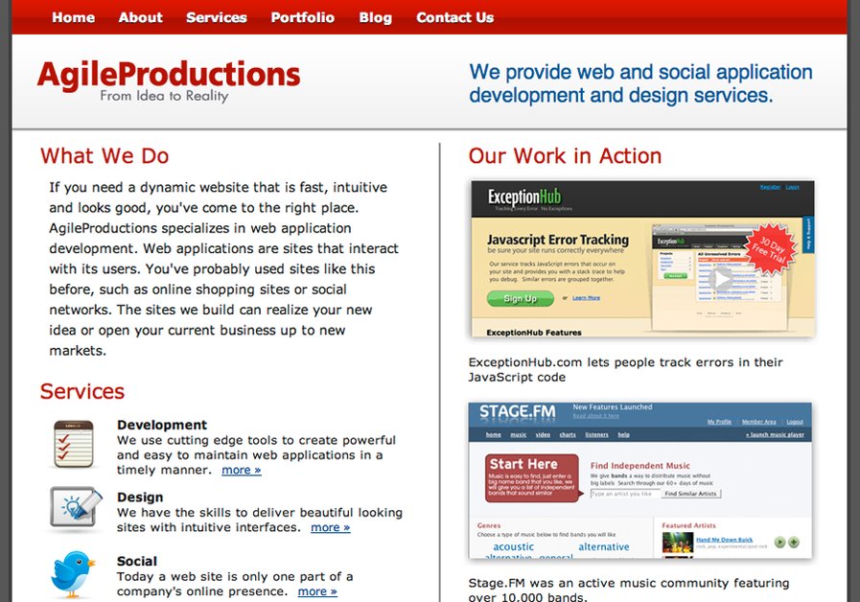Screen dimensions: 860x602
Task: Click the Our Work in Action heading
Action: coord(565,155)
